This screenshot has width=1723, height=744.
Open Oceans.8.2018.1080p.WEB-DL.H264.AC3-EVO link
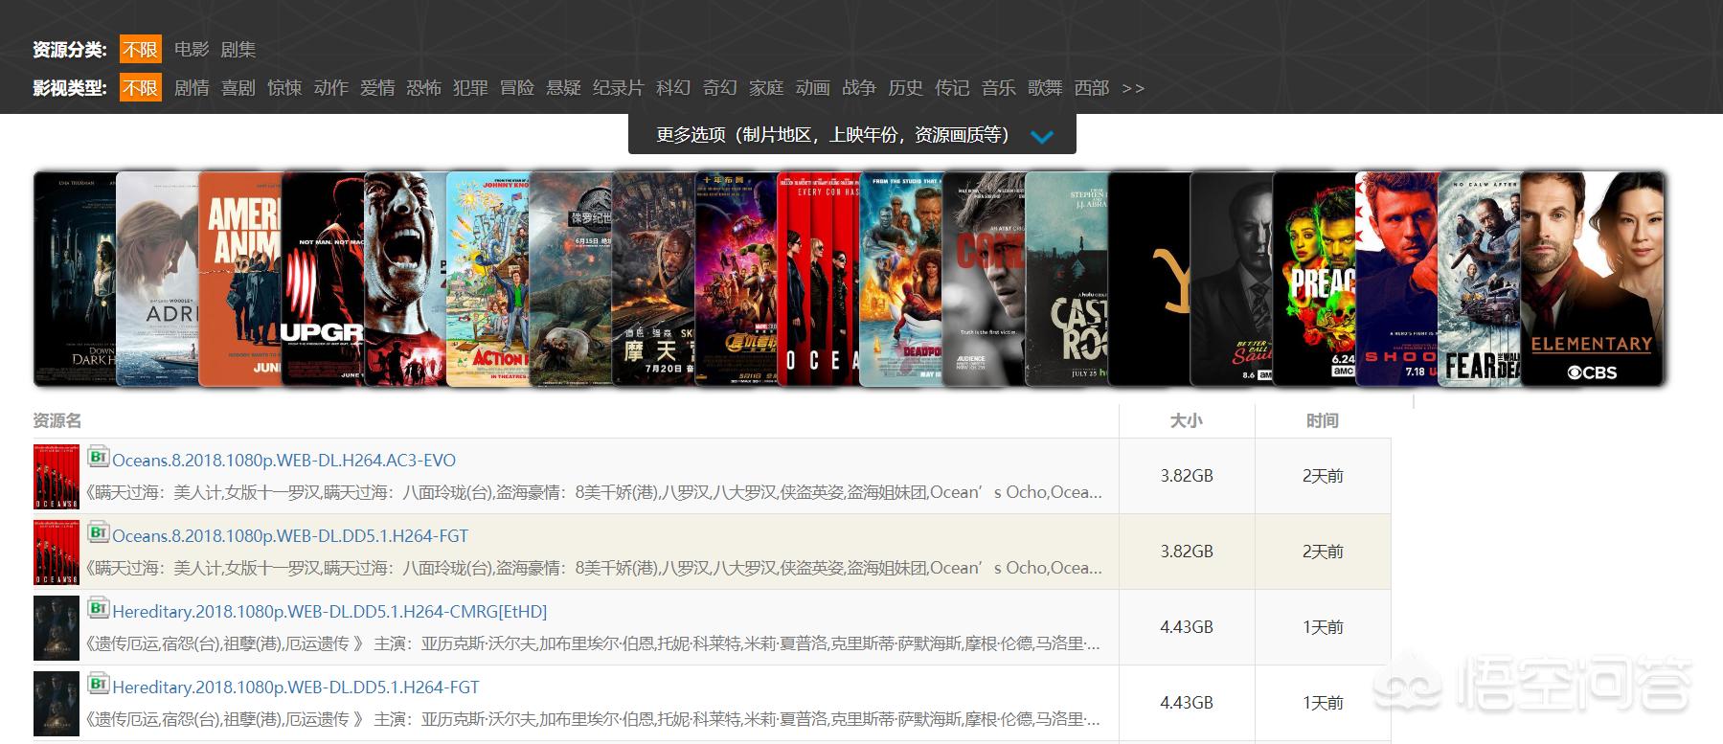click(x=283, y=461)
